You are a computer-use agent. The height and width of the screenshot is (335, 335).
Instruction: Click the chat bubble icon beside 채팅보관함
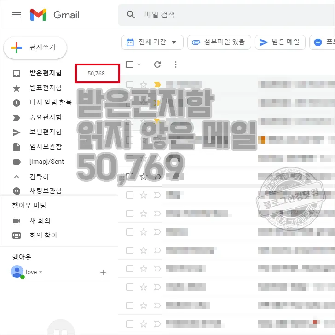pyautogui.click(x=17, y=191)
